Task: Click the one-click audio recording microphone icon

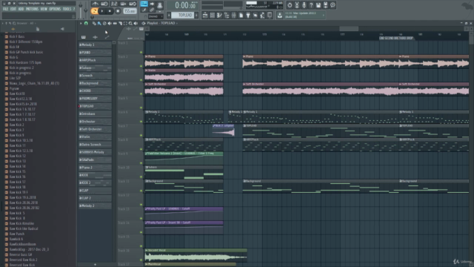Action: (304, 5)
